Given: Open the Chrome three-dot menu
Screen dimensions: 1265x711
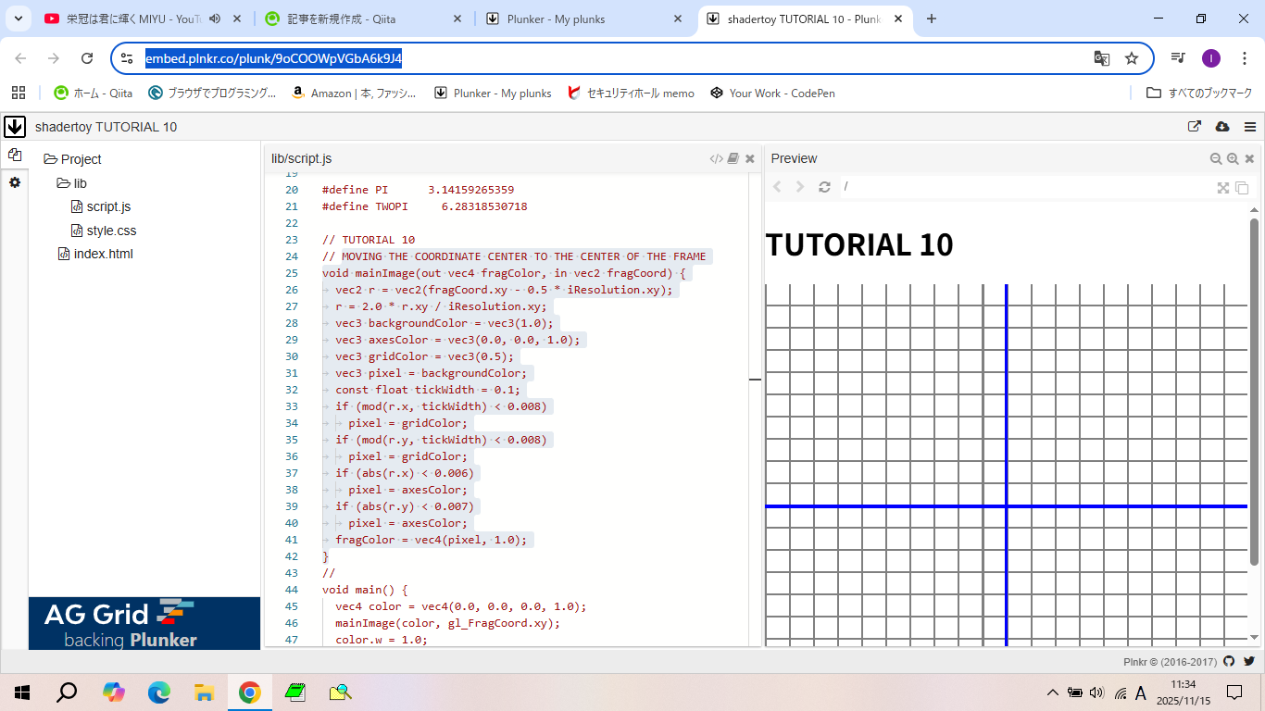Looking at the screenshot, I should coord(1245,58).
